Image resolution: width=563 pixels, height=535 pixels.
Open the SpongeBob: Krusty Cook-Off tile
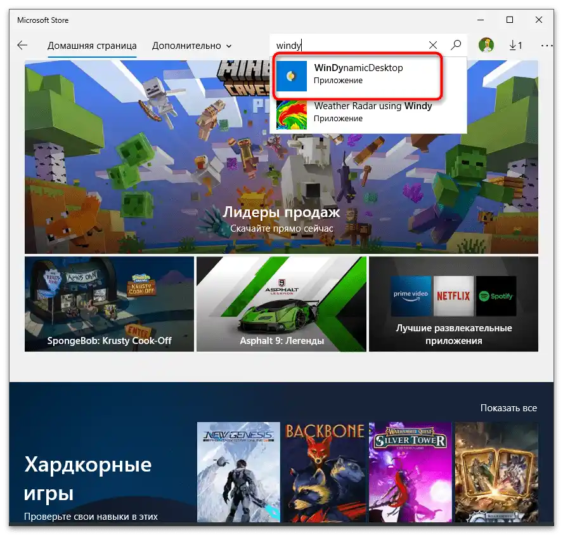(x=109, y=304)
